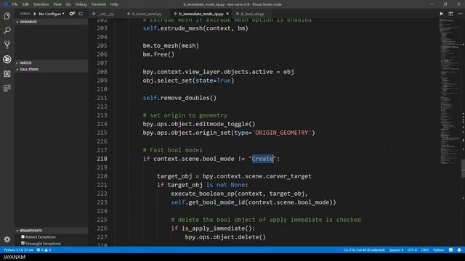Open the Terminal menu

99,4
